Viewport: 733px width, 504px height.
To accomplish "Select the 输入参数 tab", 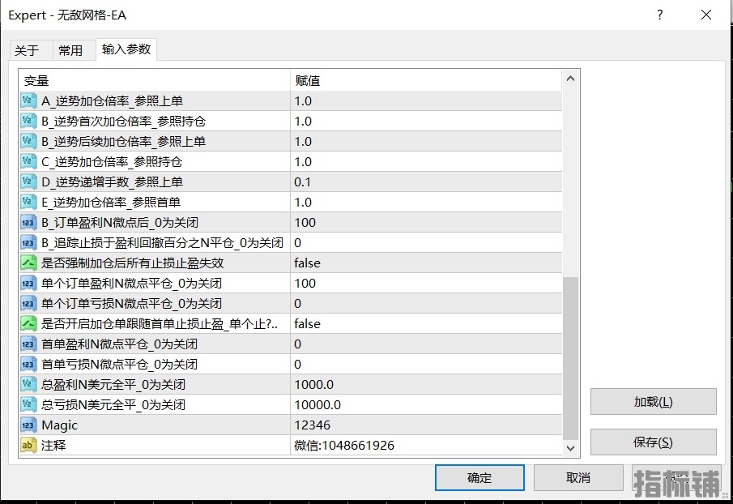I will [126, 49].
